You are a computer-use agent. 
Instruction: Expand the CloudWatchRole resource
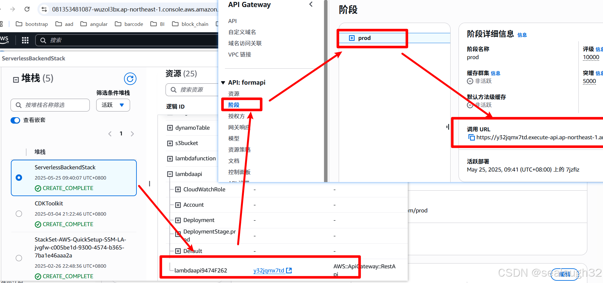coord(178,189)
